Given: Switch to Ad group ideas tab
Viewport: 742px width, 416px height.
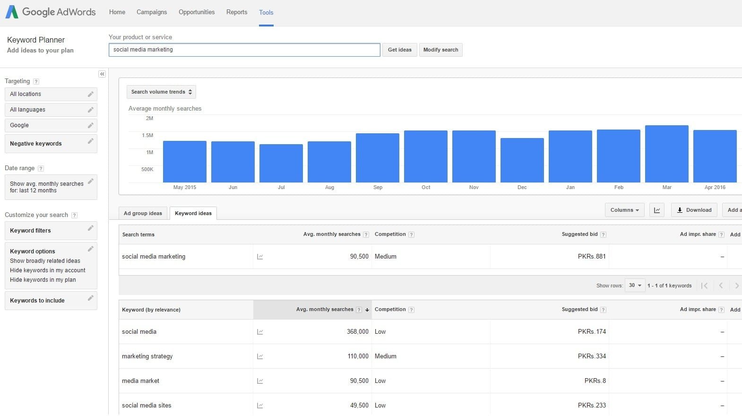Looking at the screenshot, I should [143, 213].
